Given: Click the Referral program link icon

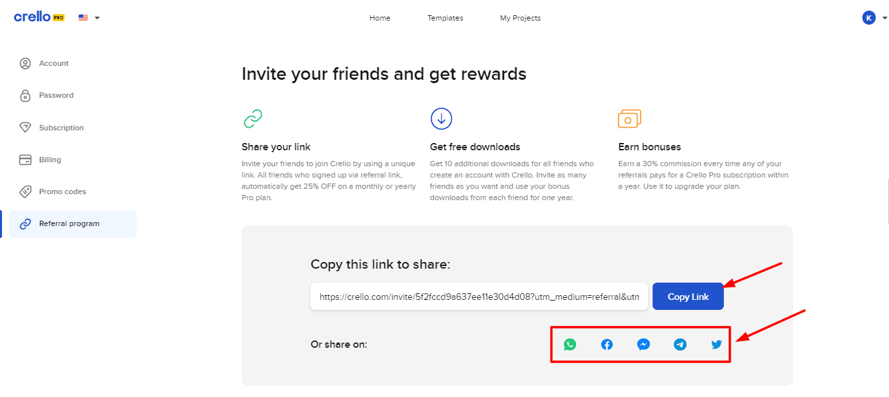Looking at the screenshot, I should point(25,224).
